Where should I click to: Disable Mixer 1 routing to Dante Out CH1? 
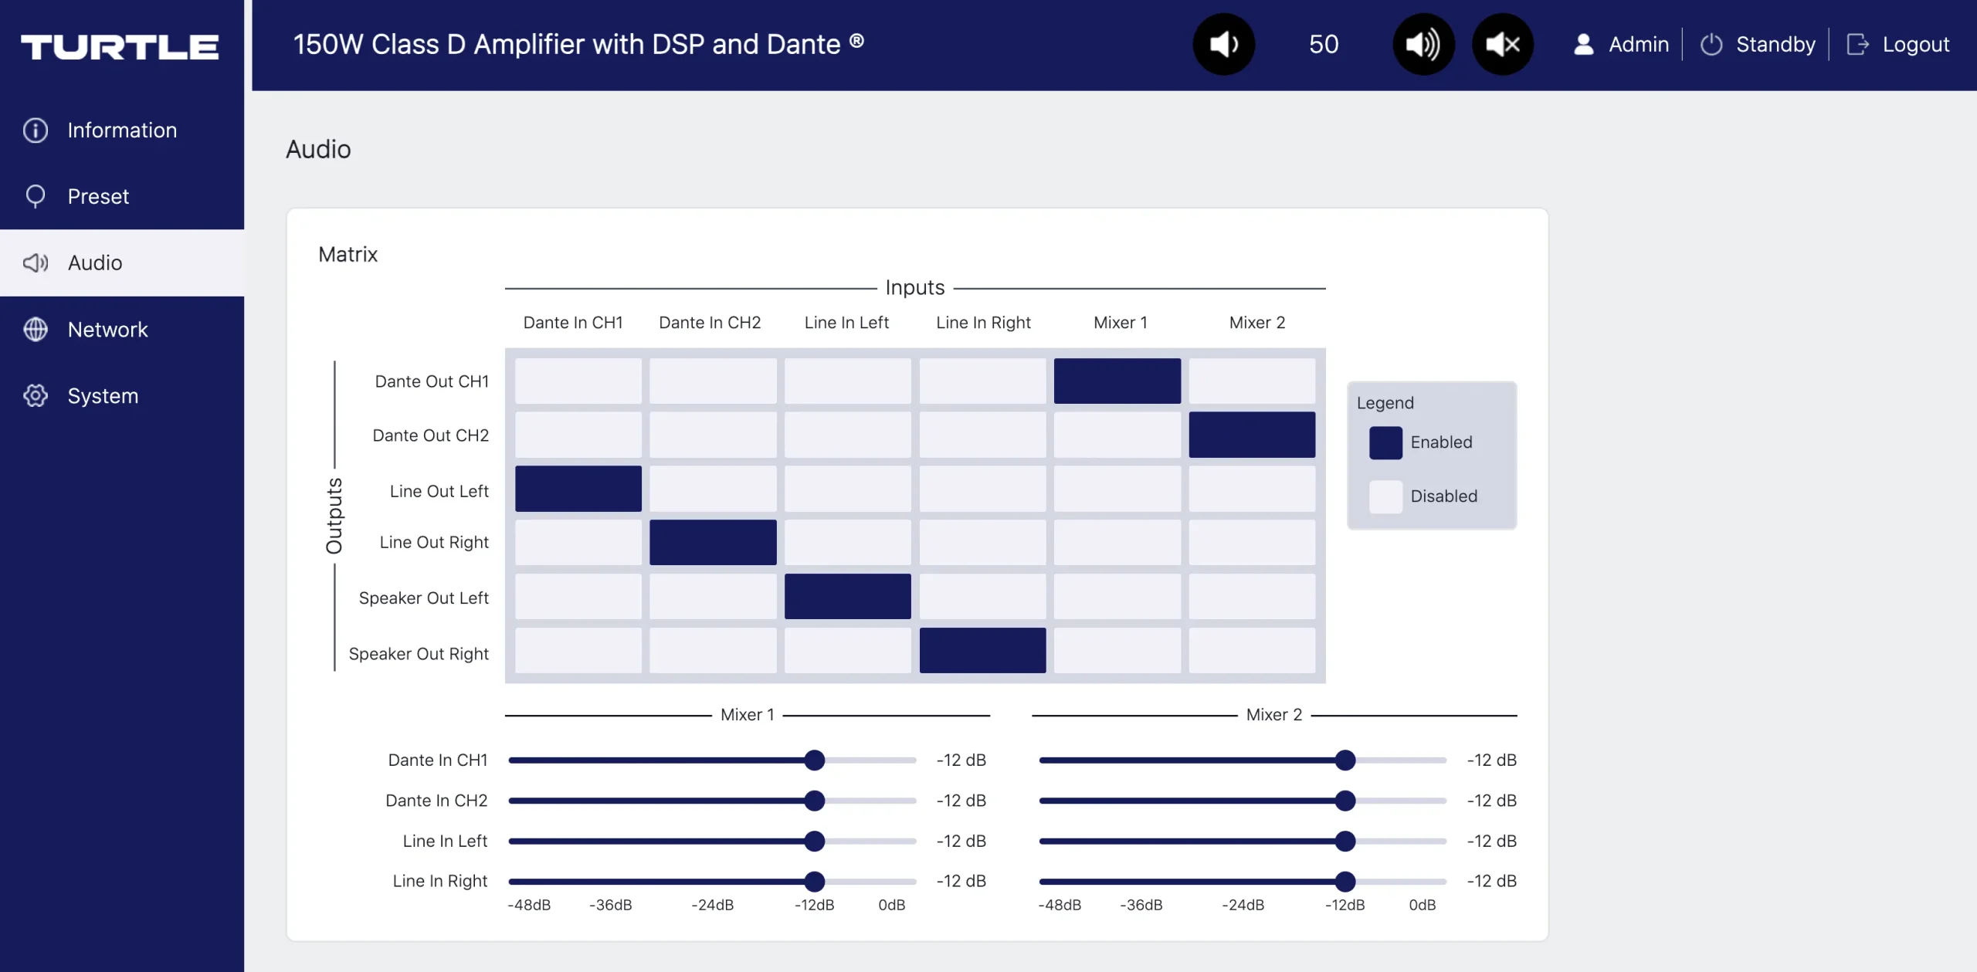[x=1117, y=381]
